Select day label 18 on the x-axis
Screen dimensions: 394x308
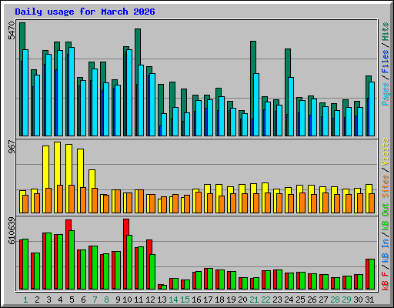(x=219, y=300)
